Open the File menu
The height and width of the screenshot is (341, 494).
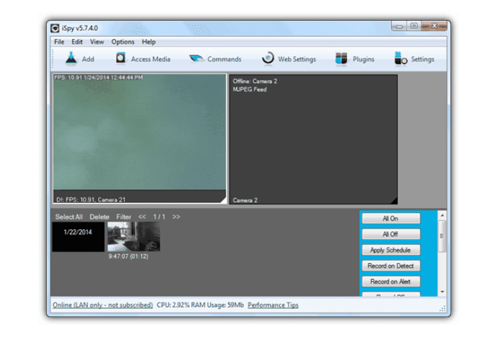pos(59,42)
